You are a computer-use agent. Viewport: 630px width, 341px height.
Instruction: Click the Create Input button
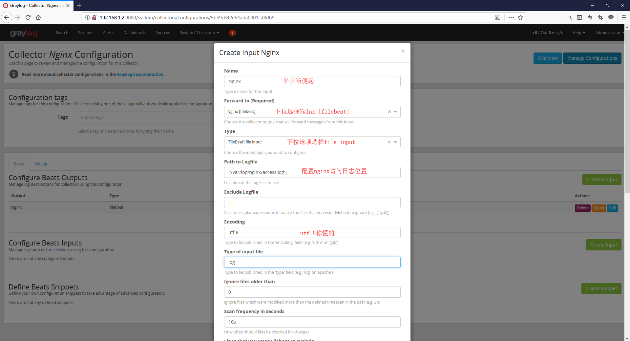click(x=604, y=245)
